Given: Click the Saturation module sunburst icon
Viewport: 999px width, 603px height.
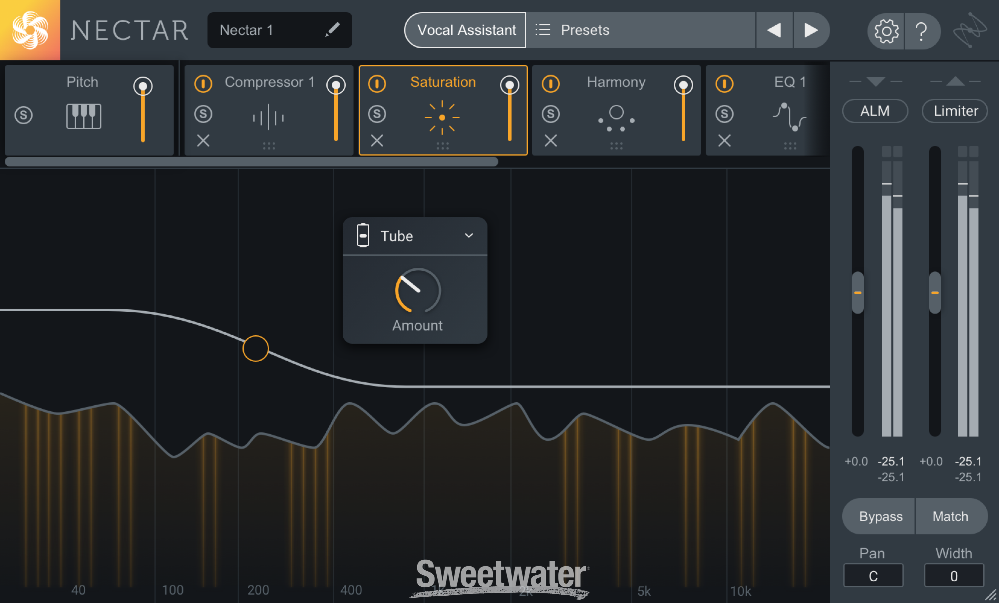Looking at the screenshot, I should [442, 118].
